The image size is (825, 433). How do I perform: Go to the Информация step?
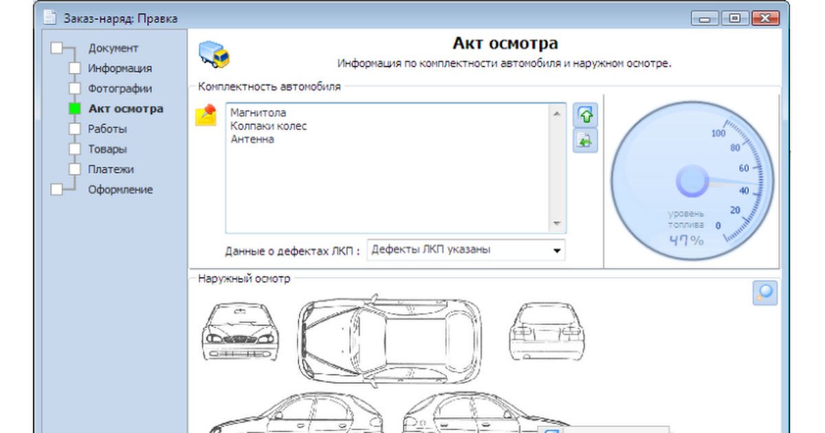[x=120, y=68]
